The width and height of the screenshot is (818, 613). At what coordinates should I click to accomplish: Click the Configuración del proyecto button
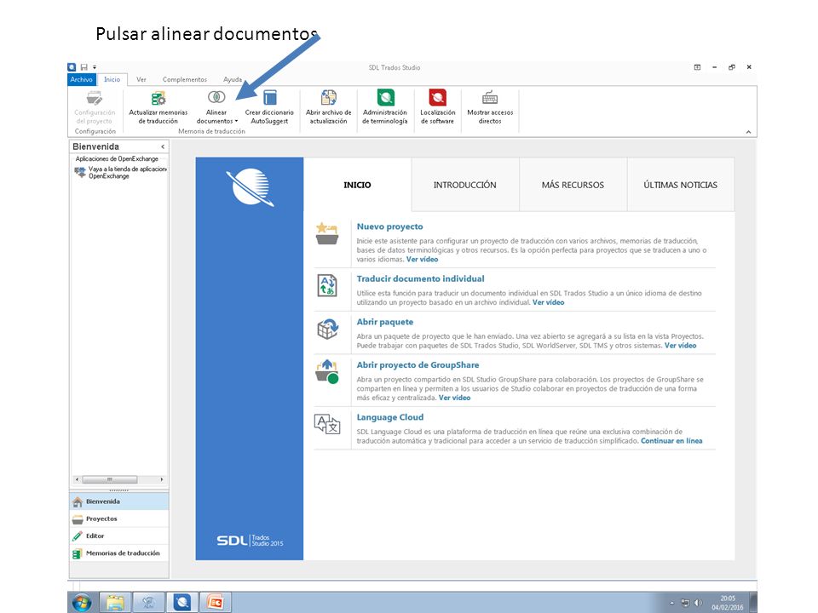click(x=95, y=107)
